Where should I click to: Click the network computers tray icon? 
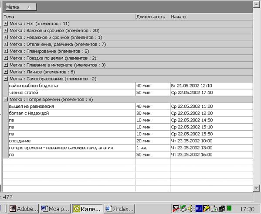coord(221,208)
